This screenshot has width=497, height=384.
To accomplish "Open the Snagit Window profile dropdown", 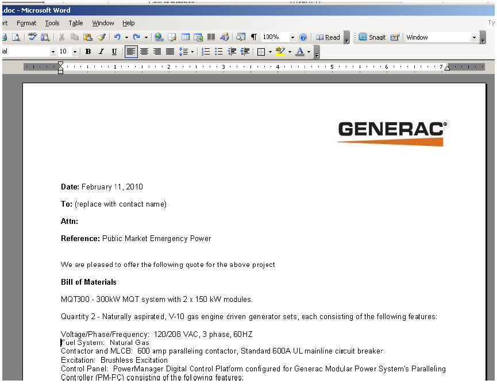I will pyautogui.click(x=474, y=37).
